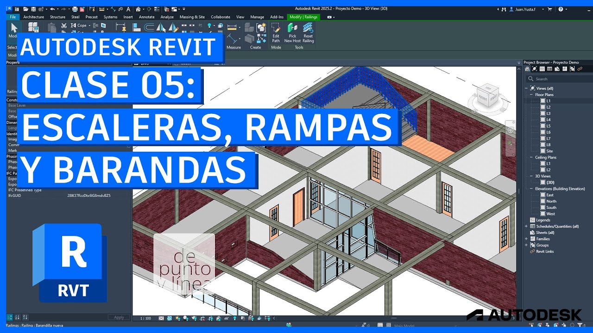Save the project using the Save icon
The width and height of the screenshot is (593, 333).
pos(33,9)
